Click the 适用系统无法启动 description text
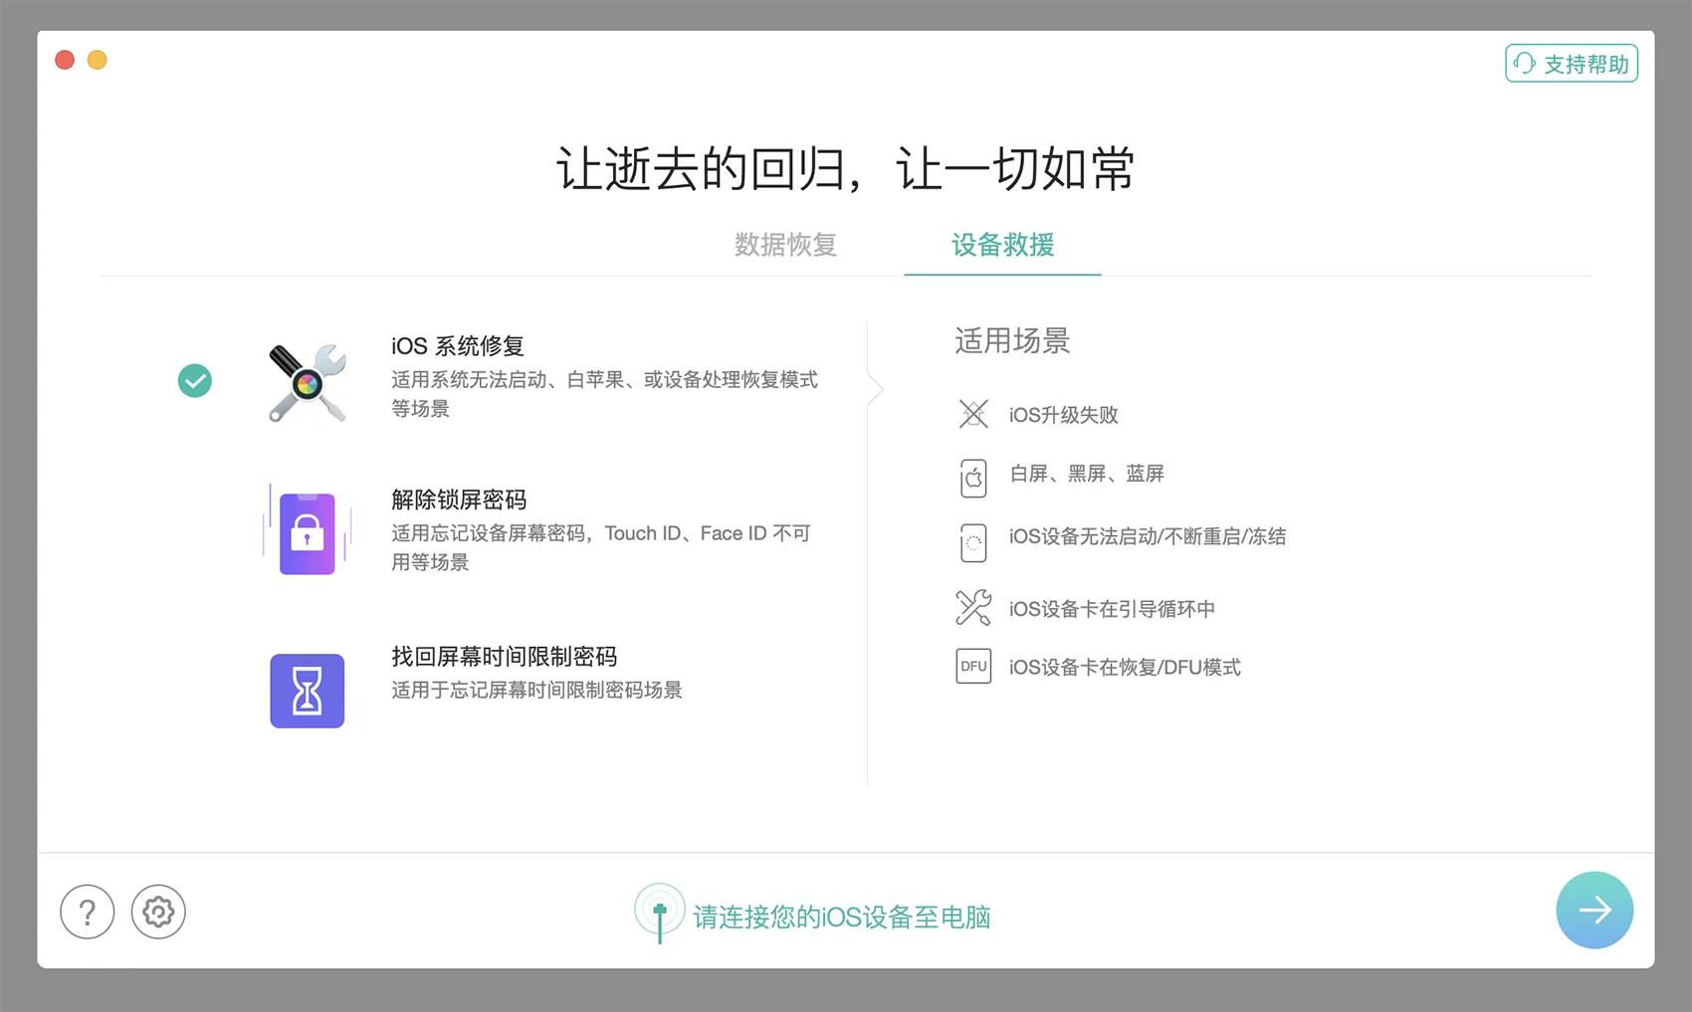The height and width of the screenshot is (1012, 1692). [x=604, y=394]
